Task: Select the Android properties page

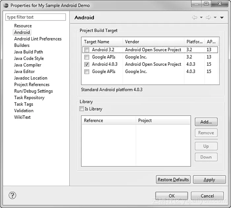Action: [22, 32]
